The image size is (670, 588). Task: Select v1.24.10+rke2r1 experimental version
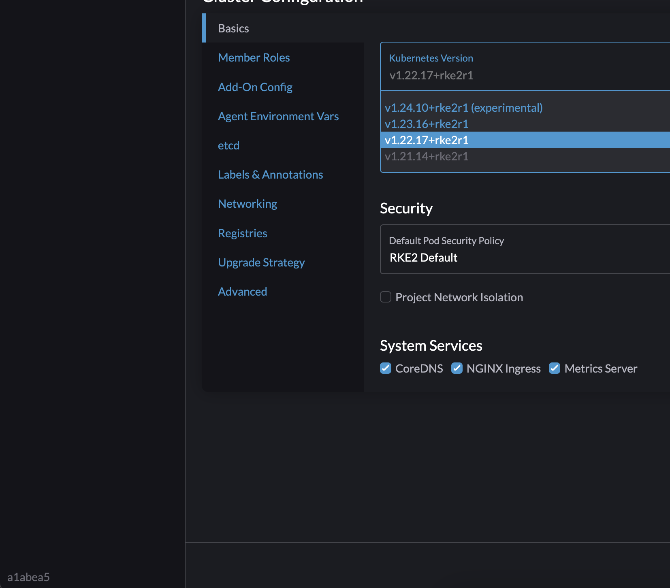pyautogui.click(x=464, y=107)
